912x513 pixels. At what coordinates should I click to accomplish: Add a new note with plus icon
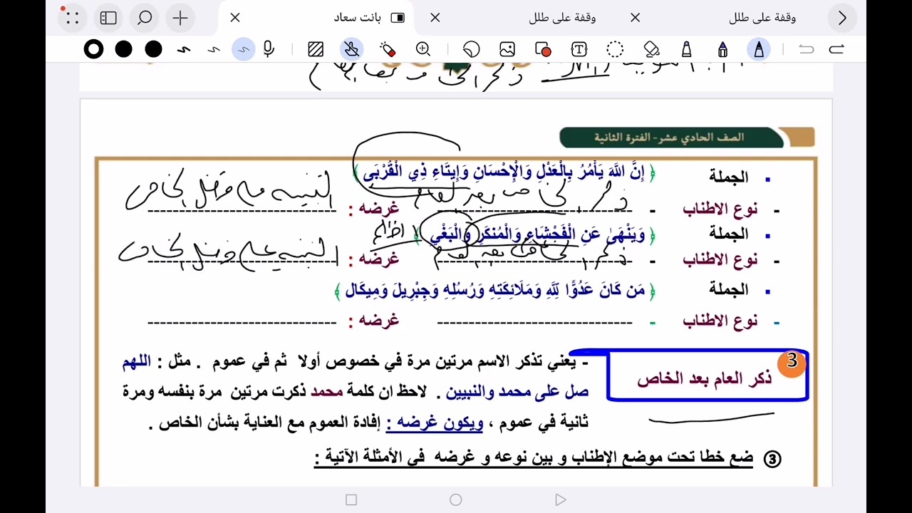click(180, 18)
